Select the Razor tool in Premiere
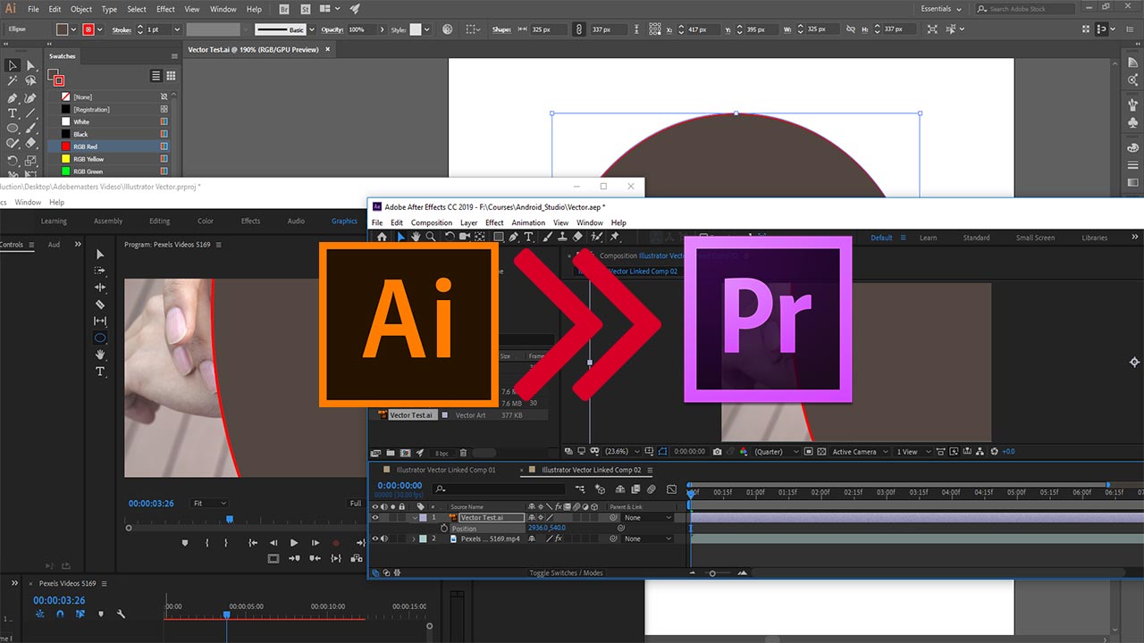The image size is (1144, 643). [100, 305]
